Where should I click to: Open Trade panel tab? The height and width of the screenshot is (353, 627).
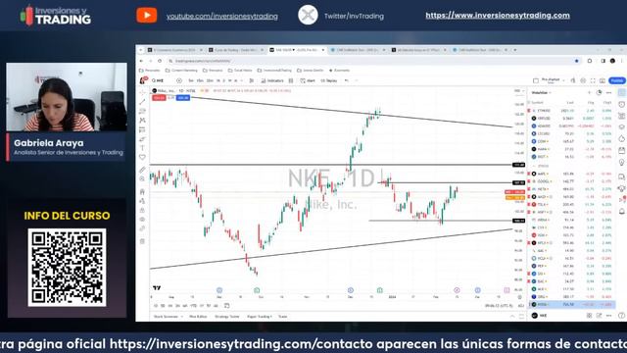[x=283, y=317]
